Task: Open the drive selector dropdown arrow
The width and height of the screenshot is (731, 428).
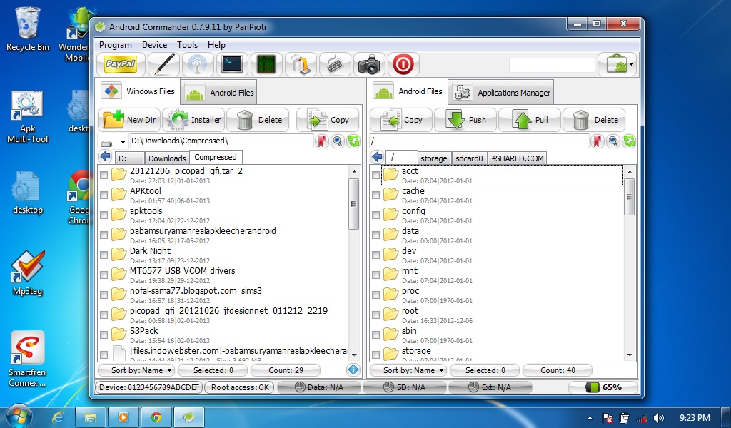Action: (123, 141)
